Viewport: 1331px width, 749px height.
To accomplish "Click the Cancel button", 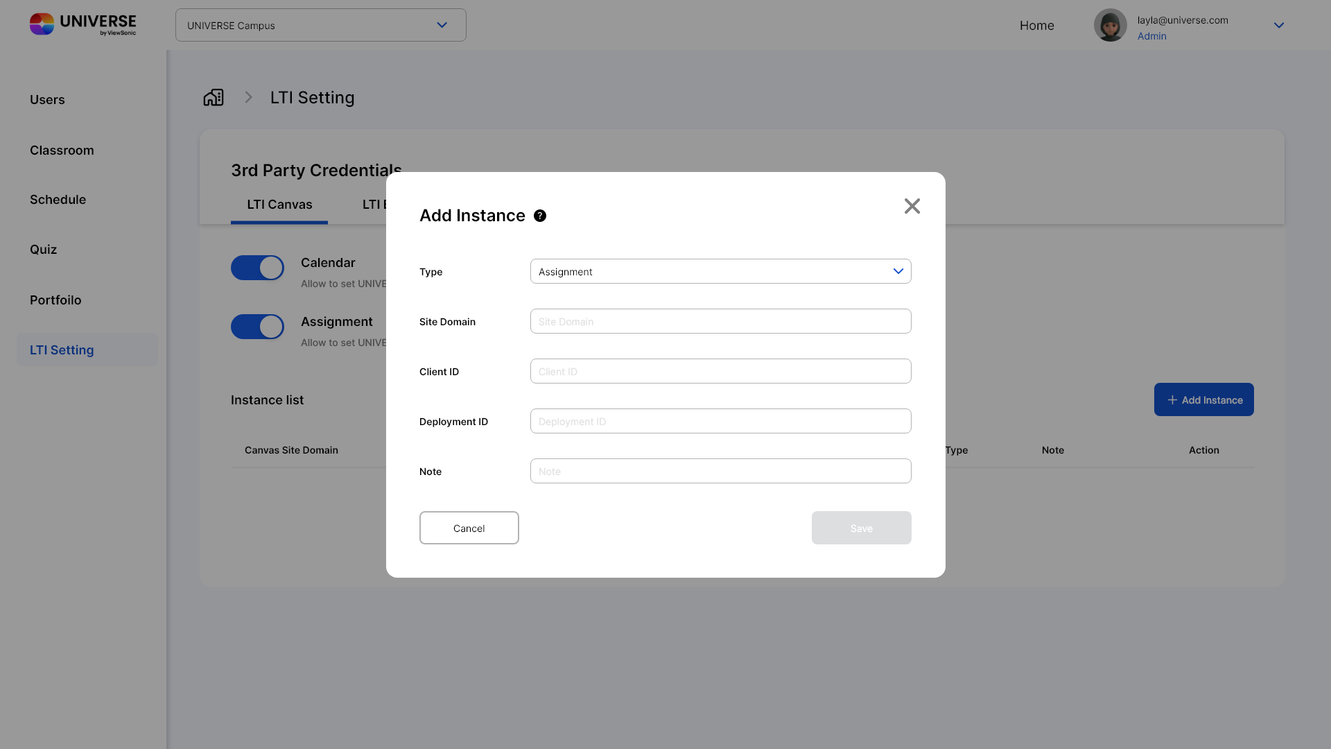I will pos(469,528).
